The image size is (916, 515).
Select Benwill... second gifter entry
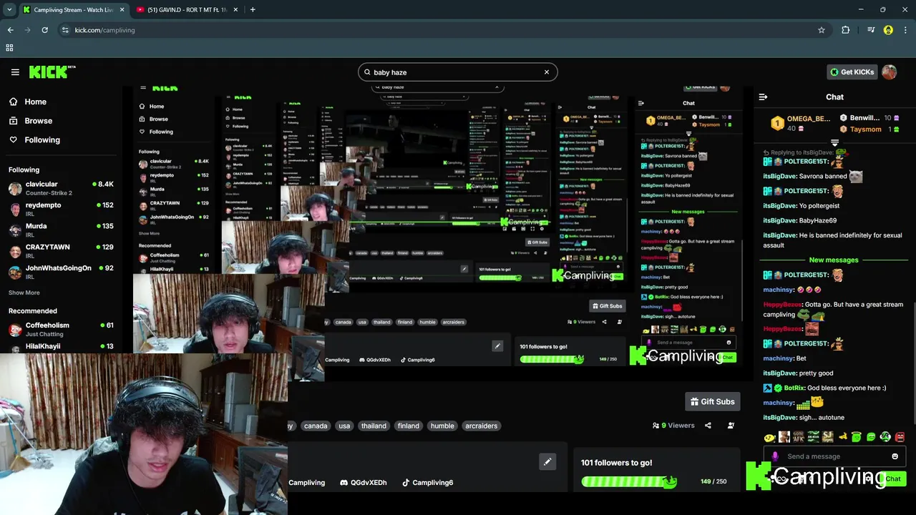[868, 118]
